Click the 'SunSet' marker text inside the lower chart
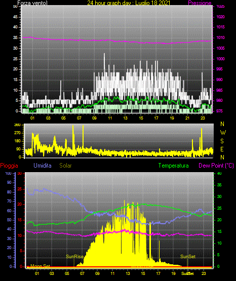Viewport: 236px width, 281px height. [188, 257]
